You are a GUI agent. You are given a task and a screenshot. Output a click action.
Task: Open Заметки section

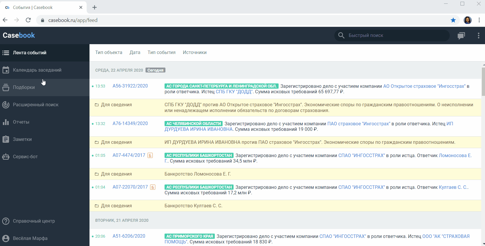click(x=45, y=139)
